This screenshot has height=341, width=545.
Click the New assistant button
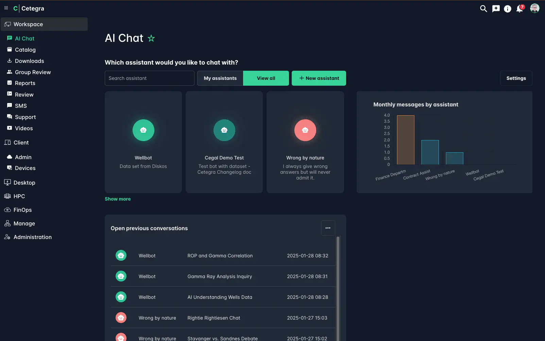point(319,78)
